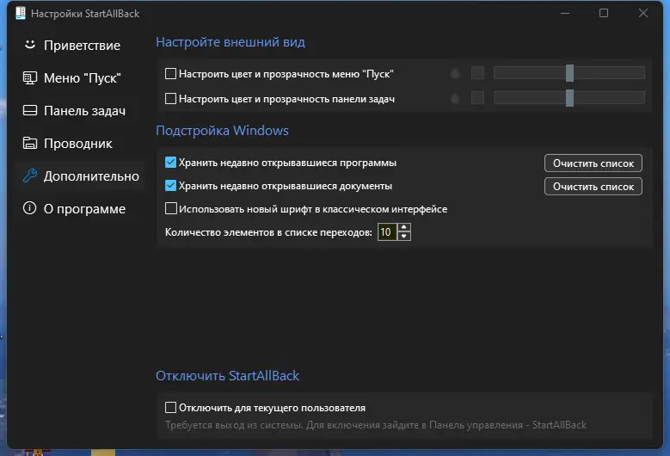Click the taskbar color swatch square
This screenshot has height=456, width=670.
pos(477,98)
